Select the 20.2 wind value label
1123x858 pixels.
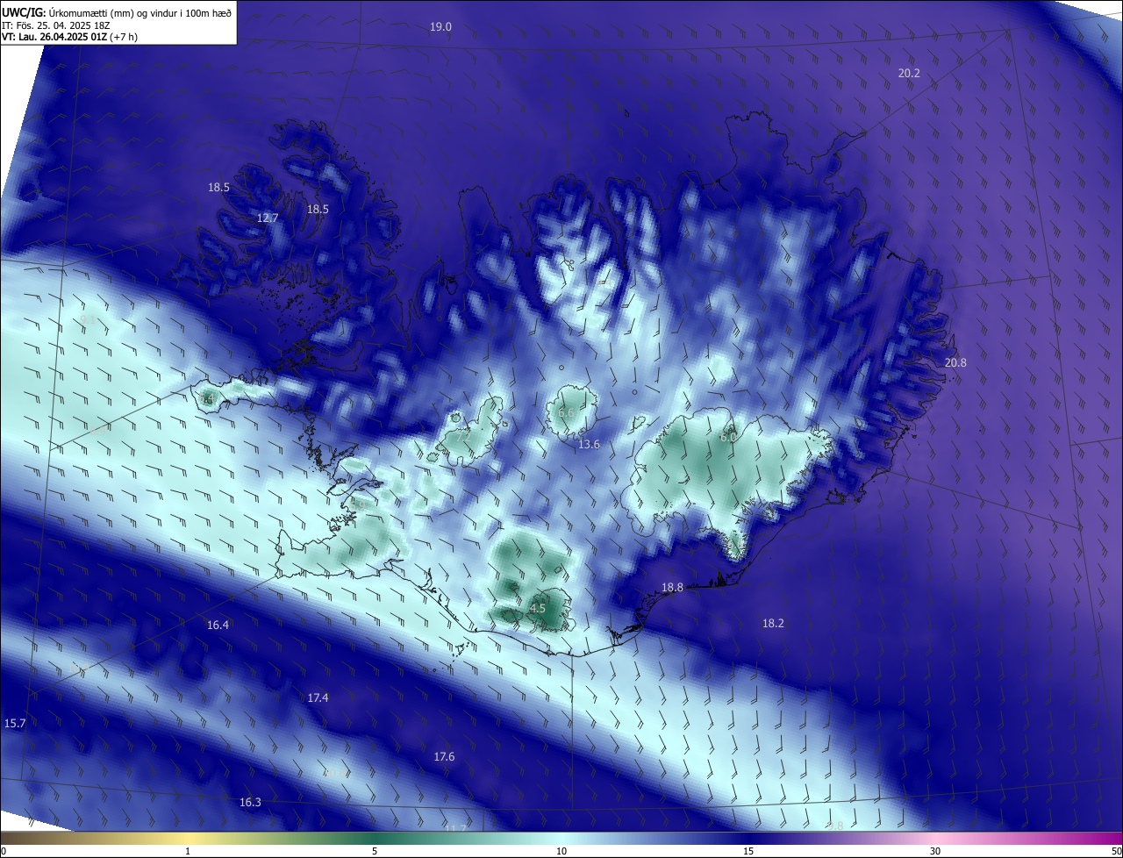click(x=909, y=74)
